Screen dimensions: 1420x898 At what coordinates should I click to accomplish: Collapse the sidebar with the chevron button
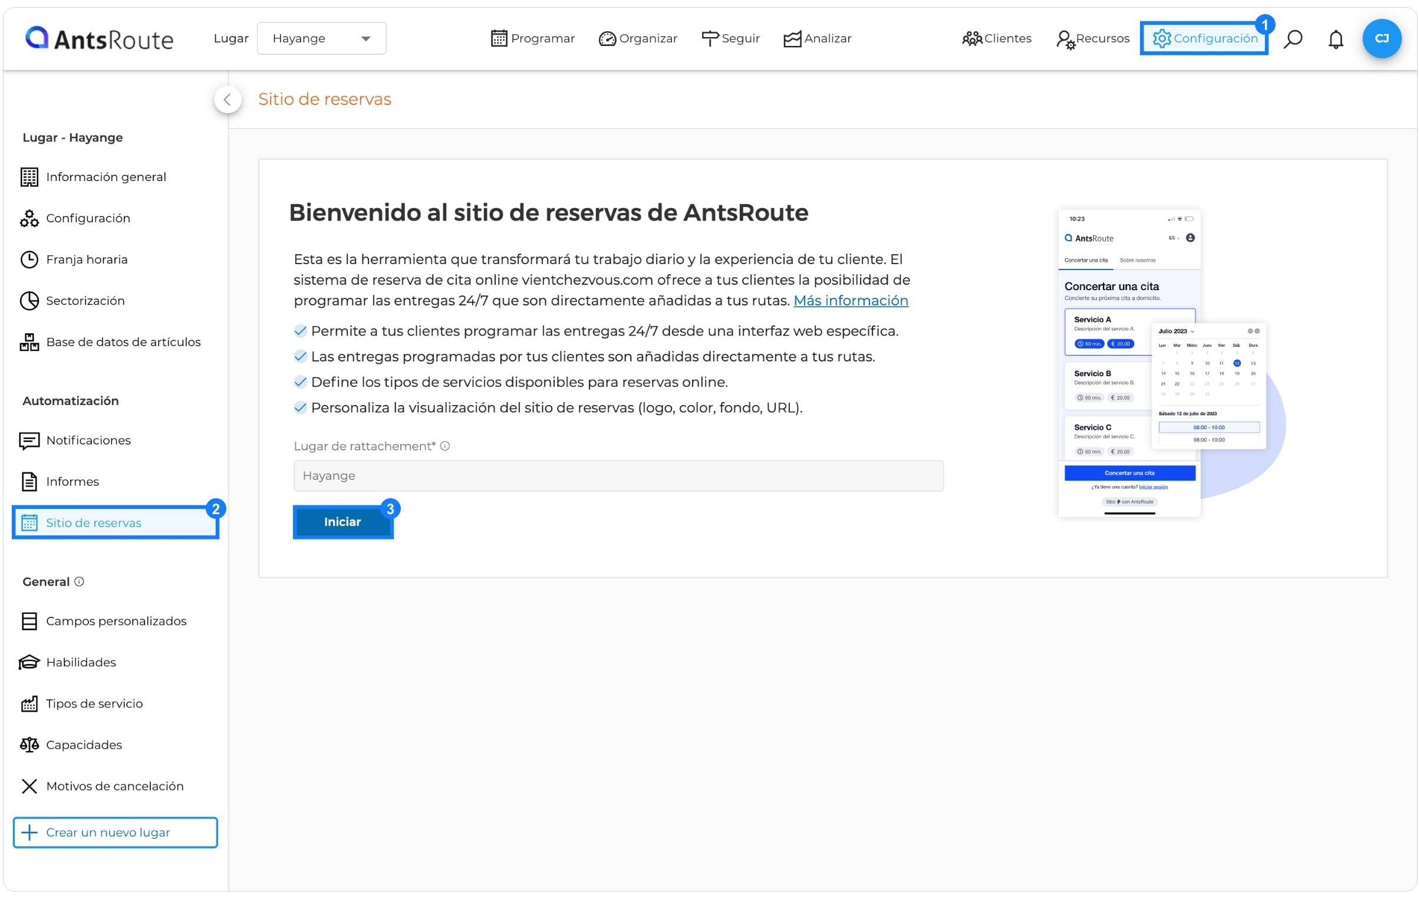click(x=228, y=100)
